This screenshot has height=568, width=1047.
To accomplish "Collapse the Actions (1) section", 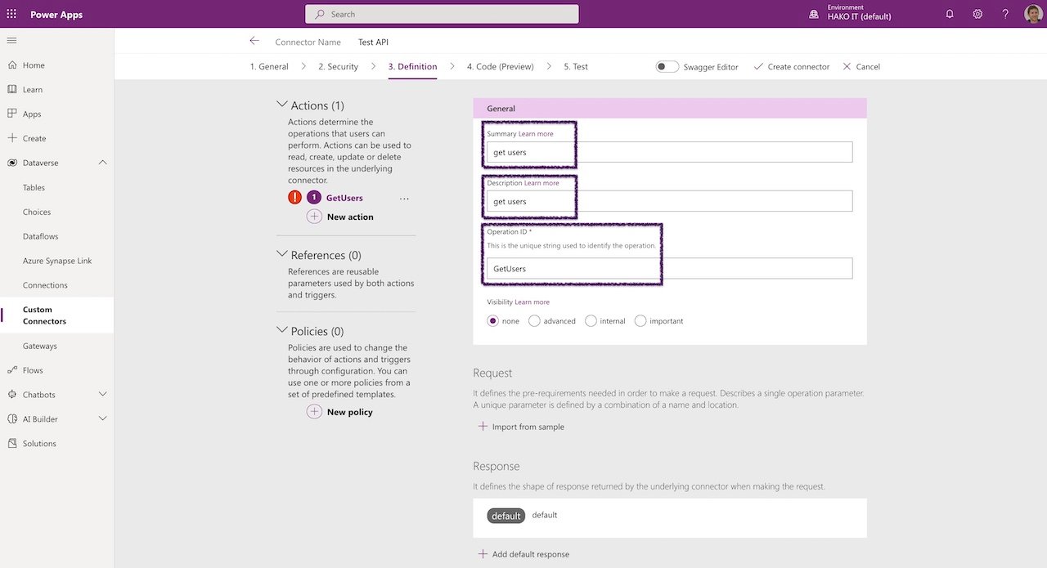I will pos(282,105).
